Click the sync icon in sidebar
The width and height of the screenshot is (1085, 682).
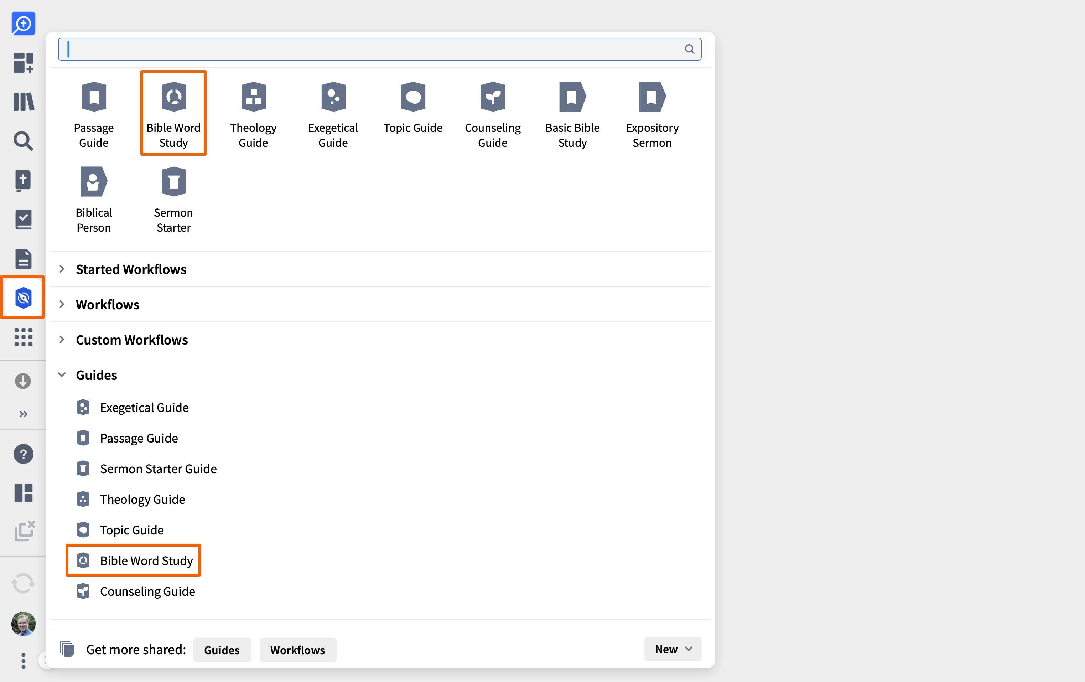pos(24,583)
